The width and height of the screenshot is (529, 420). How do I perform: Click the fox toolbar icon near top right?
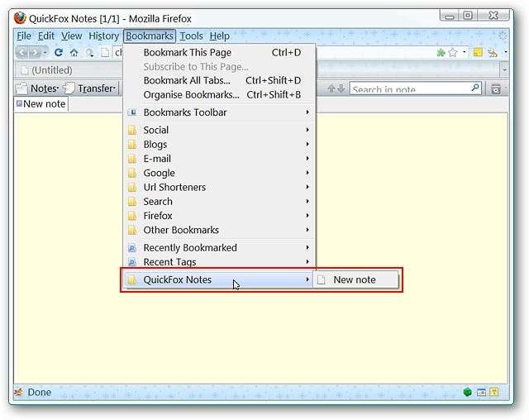tap(493, 53)
